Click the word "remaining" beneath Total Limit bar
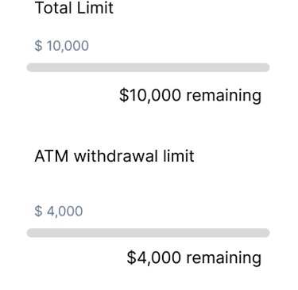Image resolution: width=298 pixels, height=290 pixels. pyautogui.click(x=224, y=95)
